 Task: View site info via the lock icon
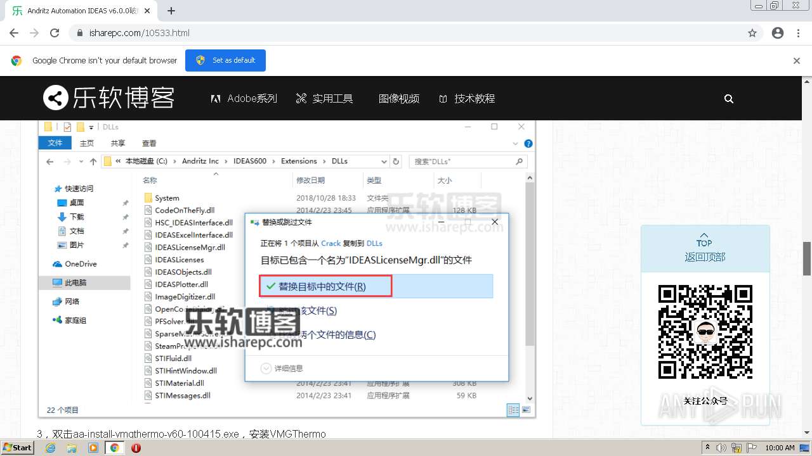click(x=80, y=33)
